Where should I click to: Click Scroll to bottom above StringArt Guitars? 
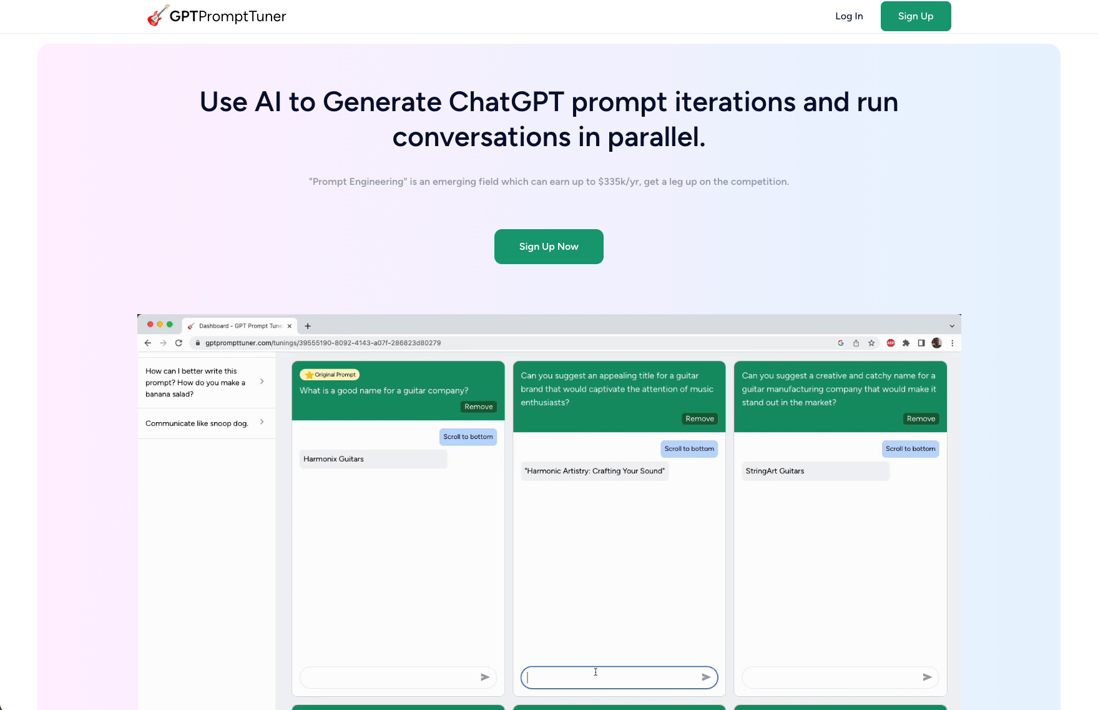click(910, 448)
